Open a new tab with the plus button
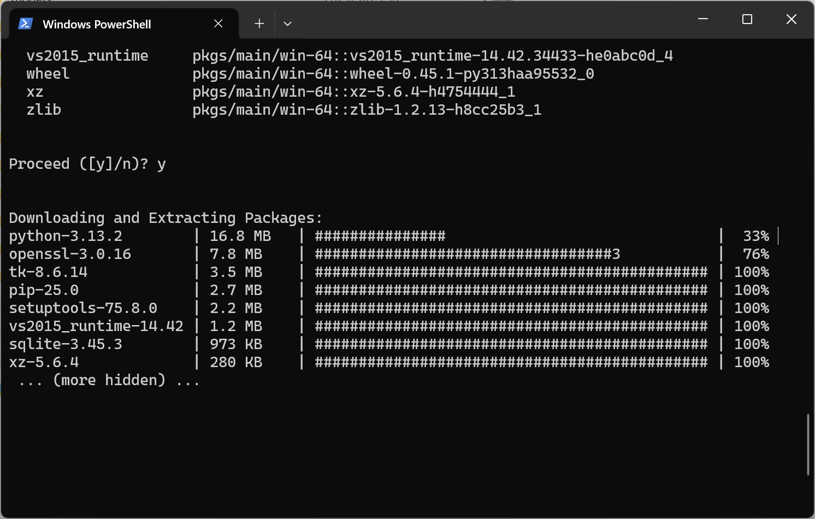The image size is (815, 519). tap(259, 23)
